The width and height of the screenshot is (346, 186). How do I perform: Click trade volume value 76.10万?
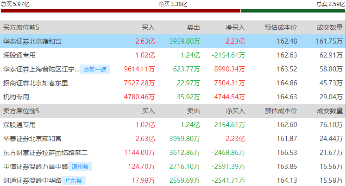tap(331, 125)
